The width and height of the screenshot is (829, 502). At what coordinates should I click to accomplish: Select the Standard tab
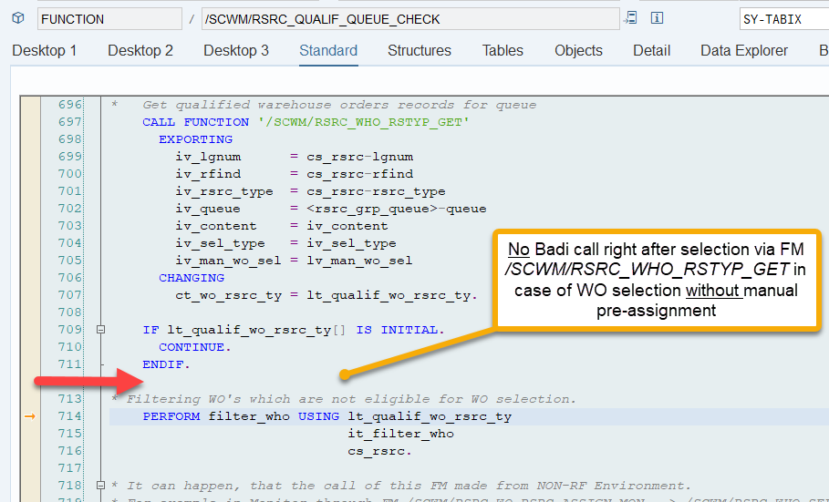pos(328,51)
